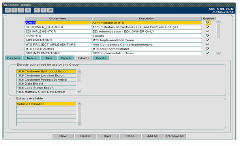Select '10.6 Matthew Clark Data Extract'
Image resolution: width=240 pixels, height=146 pixels.
coord(46,92)
